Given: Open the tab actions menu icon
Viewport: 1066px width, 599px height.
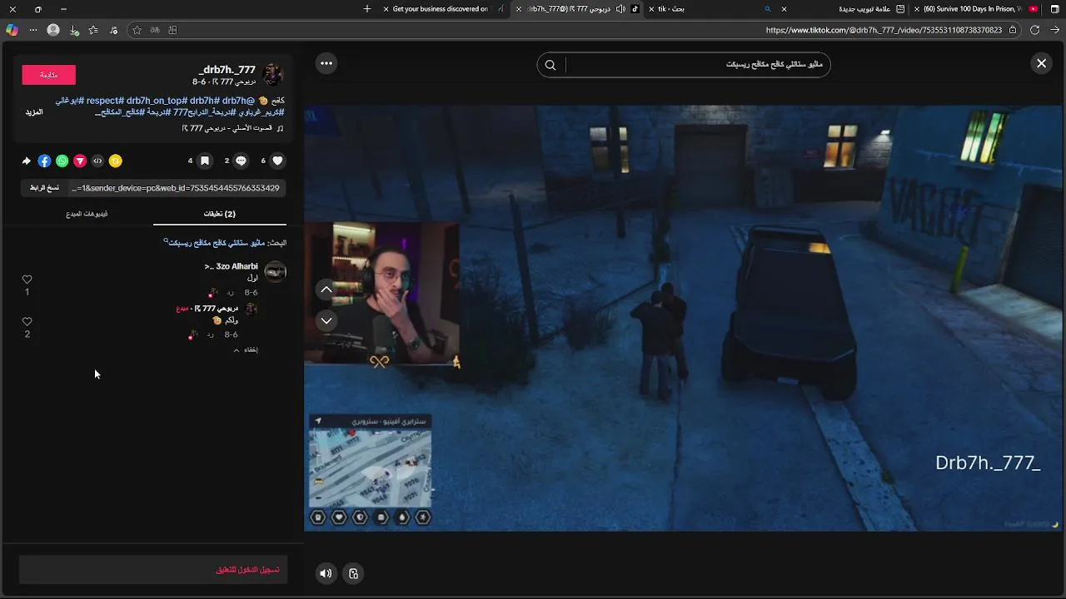Looking at the screenshot, I should point(1055,9).
